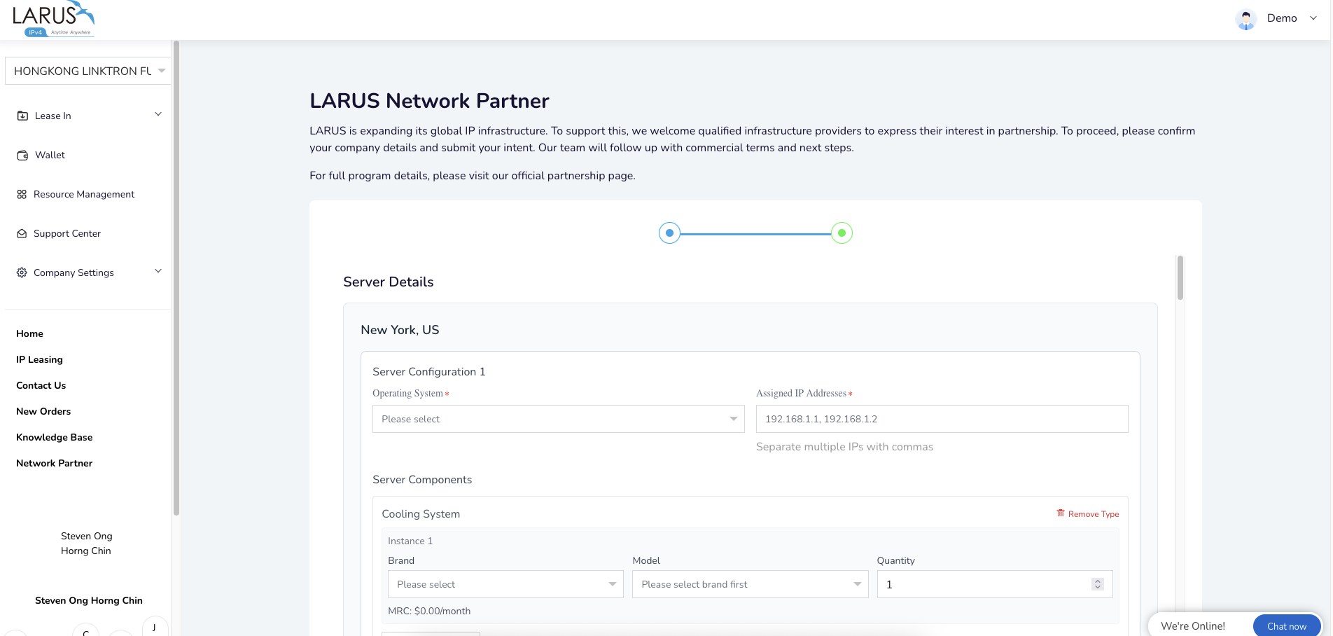Open the IP Leasing link

point(39,359)
